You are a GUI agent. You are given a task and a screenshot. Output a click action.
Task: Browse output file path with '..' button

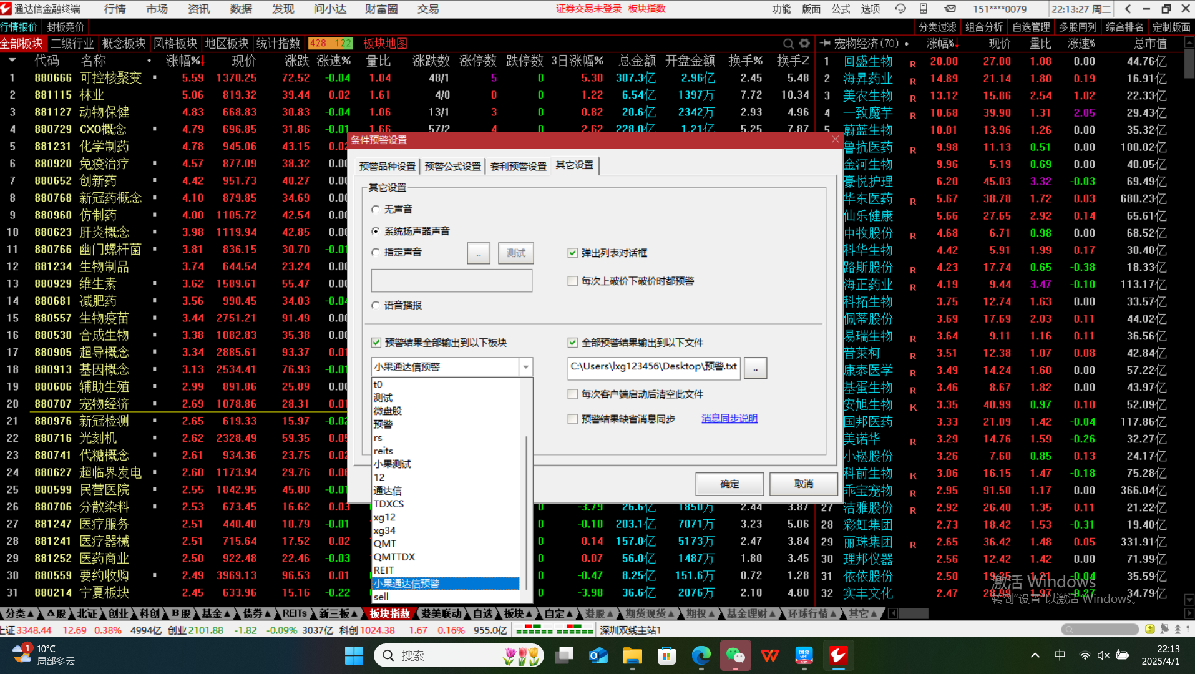pyautogui.click(x=755, y=368)
